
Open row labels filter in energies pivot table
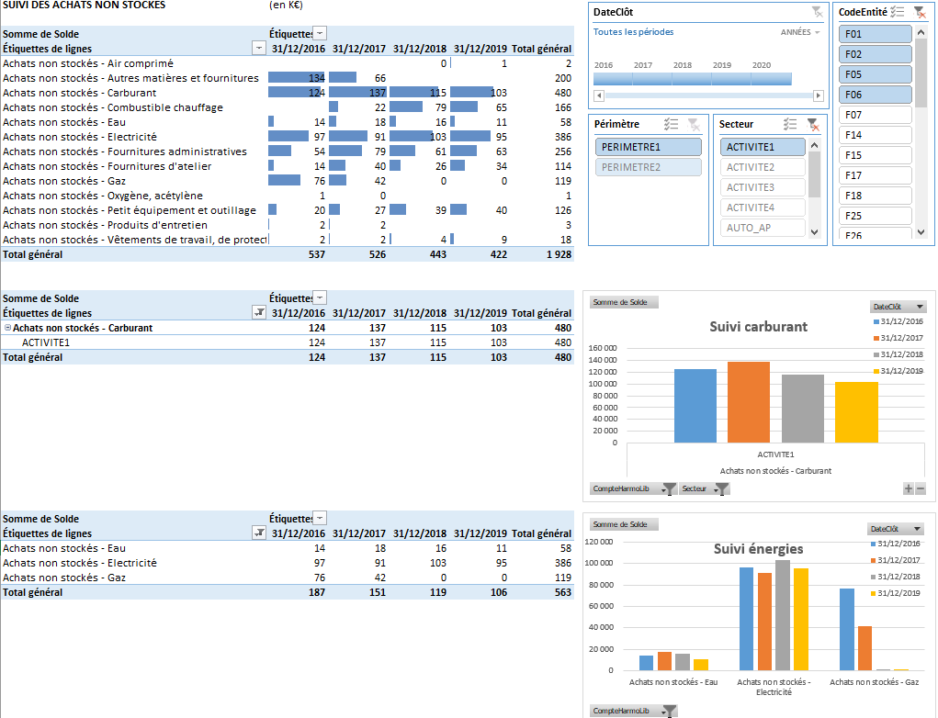(x=258, y=533)
